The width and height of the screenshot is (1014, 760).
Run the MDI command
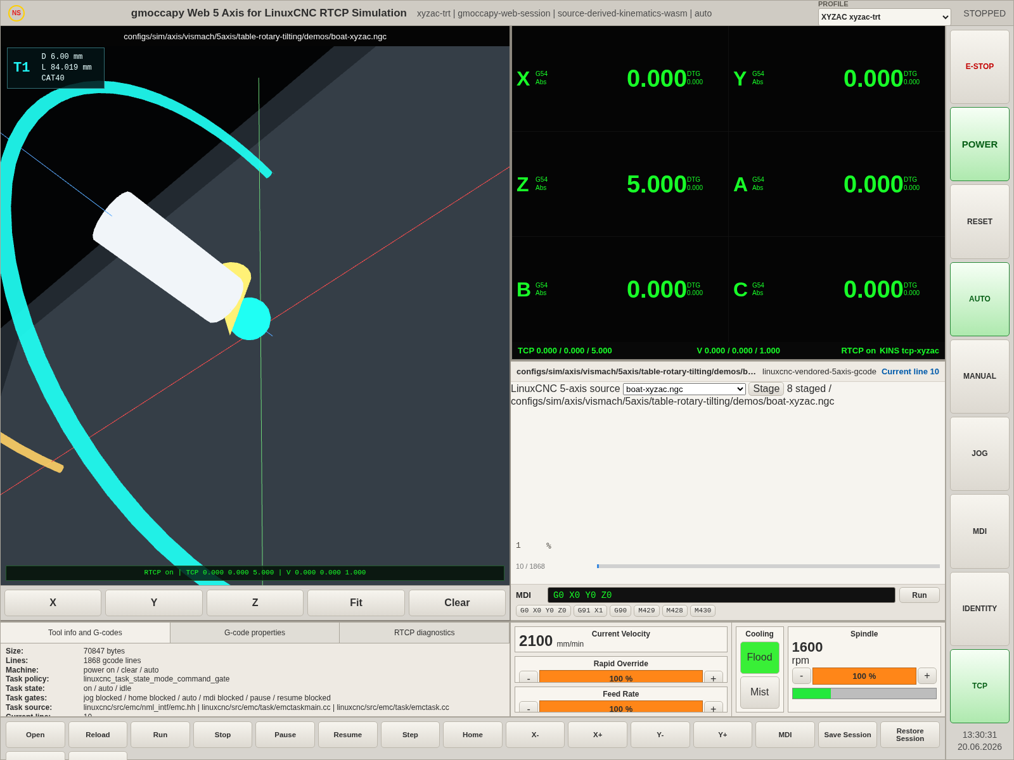click(x=919, y=595)
